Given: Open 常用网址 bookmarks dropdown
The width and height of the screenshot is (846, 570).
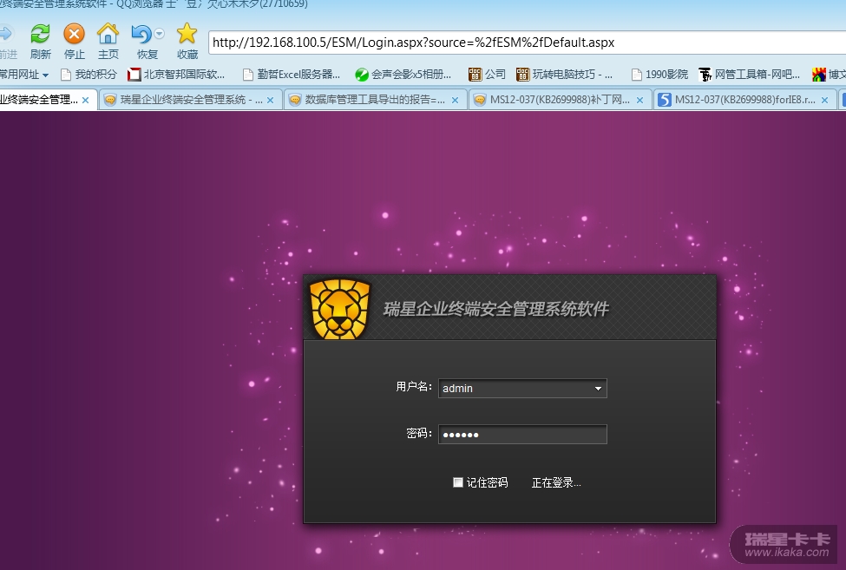Looking at the screenshot, I should coord(23,75).
